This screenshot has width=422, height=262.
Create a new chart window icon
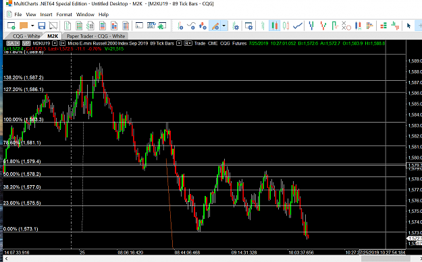(68, 26)
